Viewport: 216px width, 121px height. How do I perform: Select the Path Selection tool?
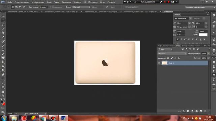pos(3,83)
